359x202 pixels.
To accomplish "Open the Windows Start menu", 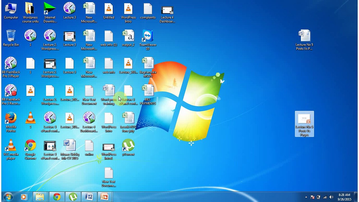I will click(8, 197).
